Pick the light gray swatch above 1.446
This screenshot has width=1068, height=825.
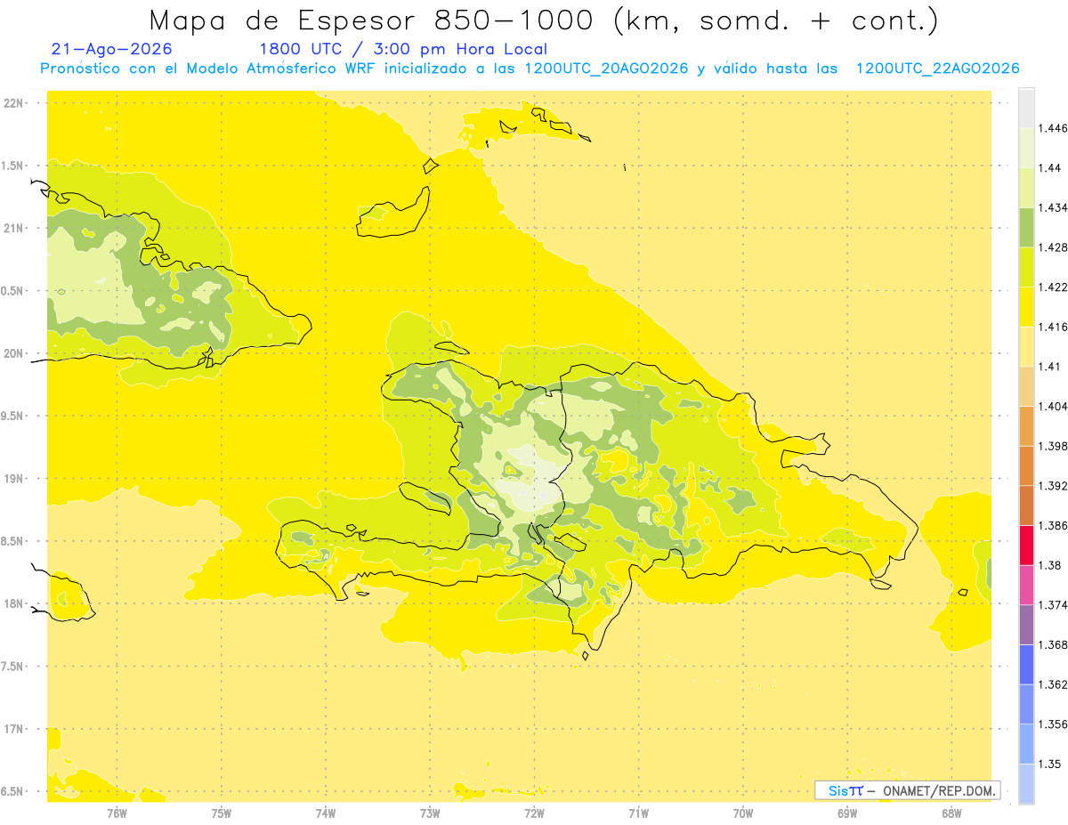point(1026,109)
